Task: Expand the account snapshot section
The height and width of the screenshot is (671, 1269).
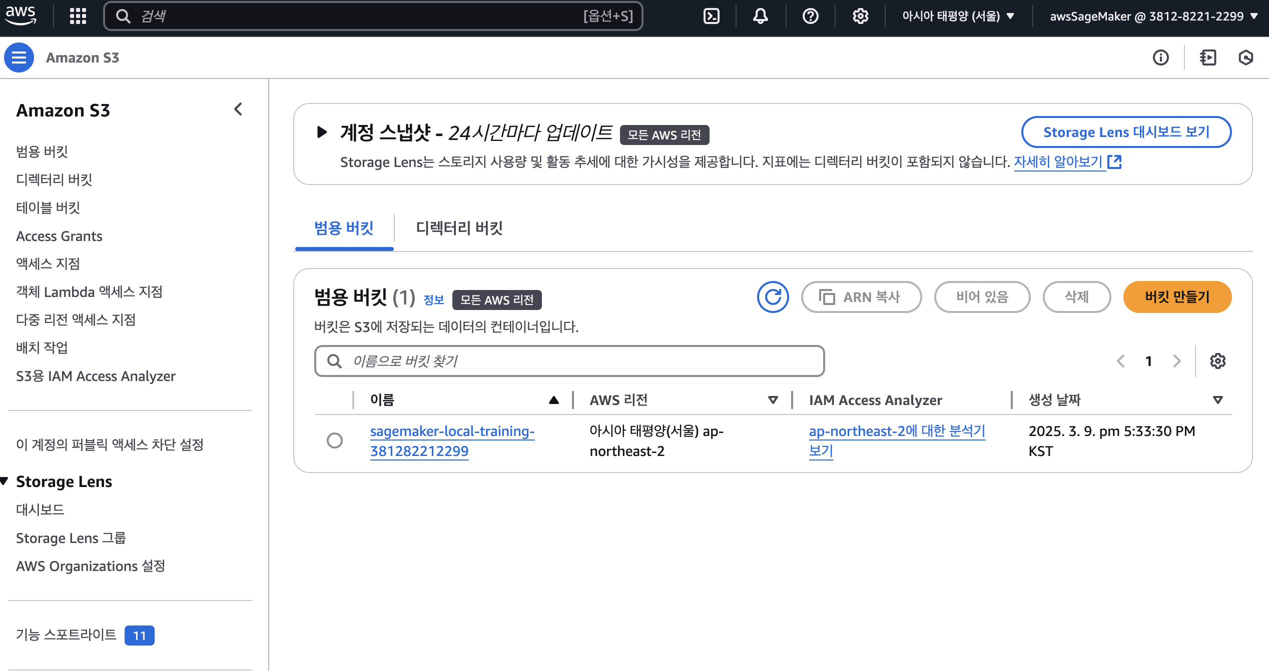Action: point(322,132)
